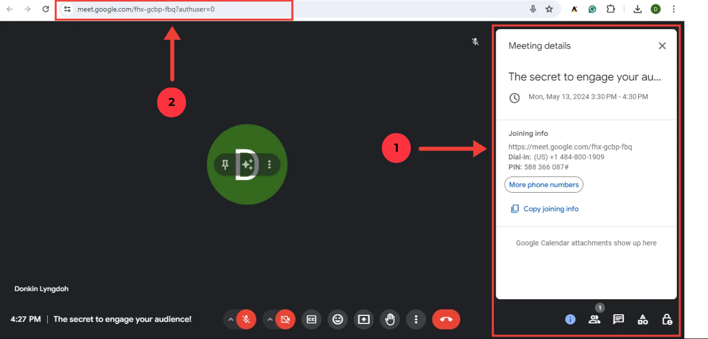The width and height of the screenshot is (708, 339).
Task: Expand video settings arrow beside camera
Action: [x=269, y=319]
